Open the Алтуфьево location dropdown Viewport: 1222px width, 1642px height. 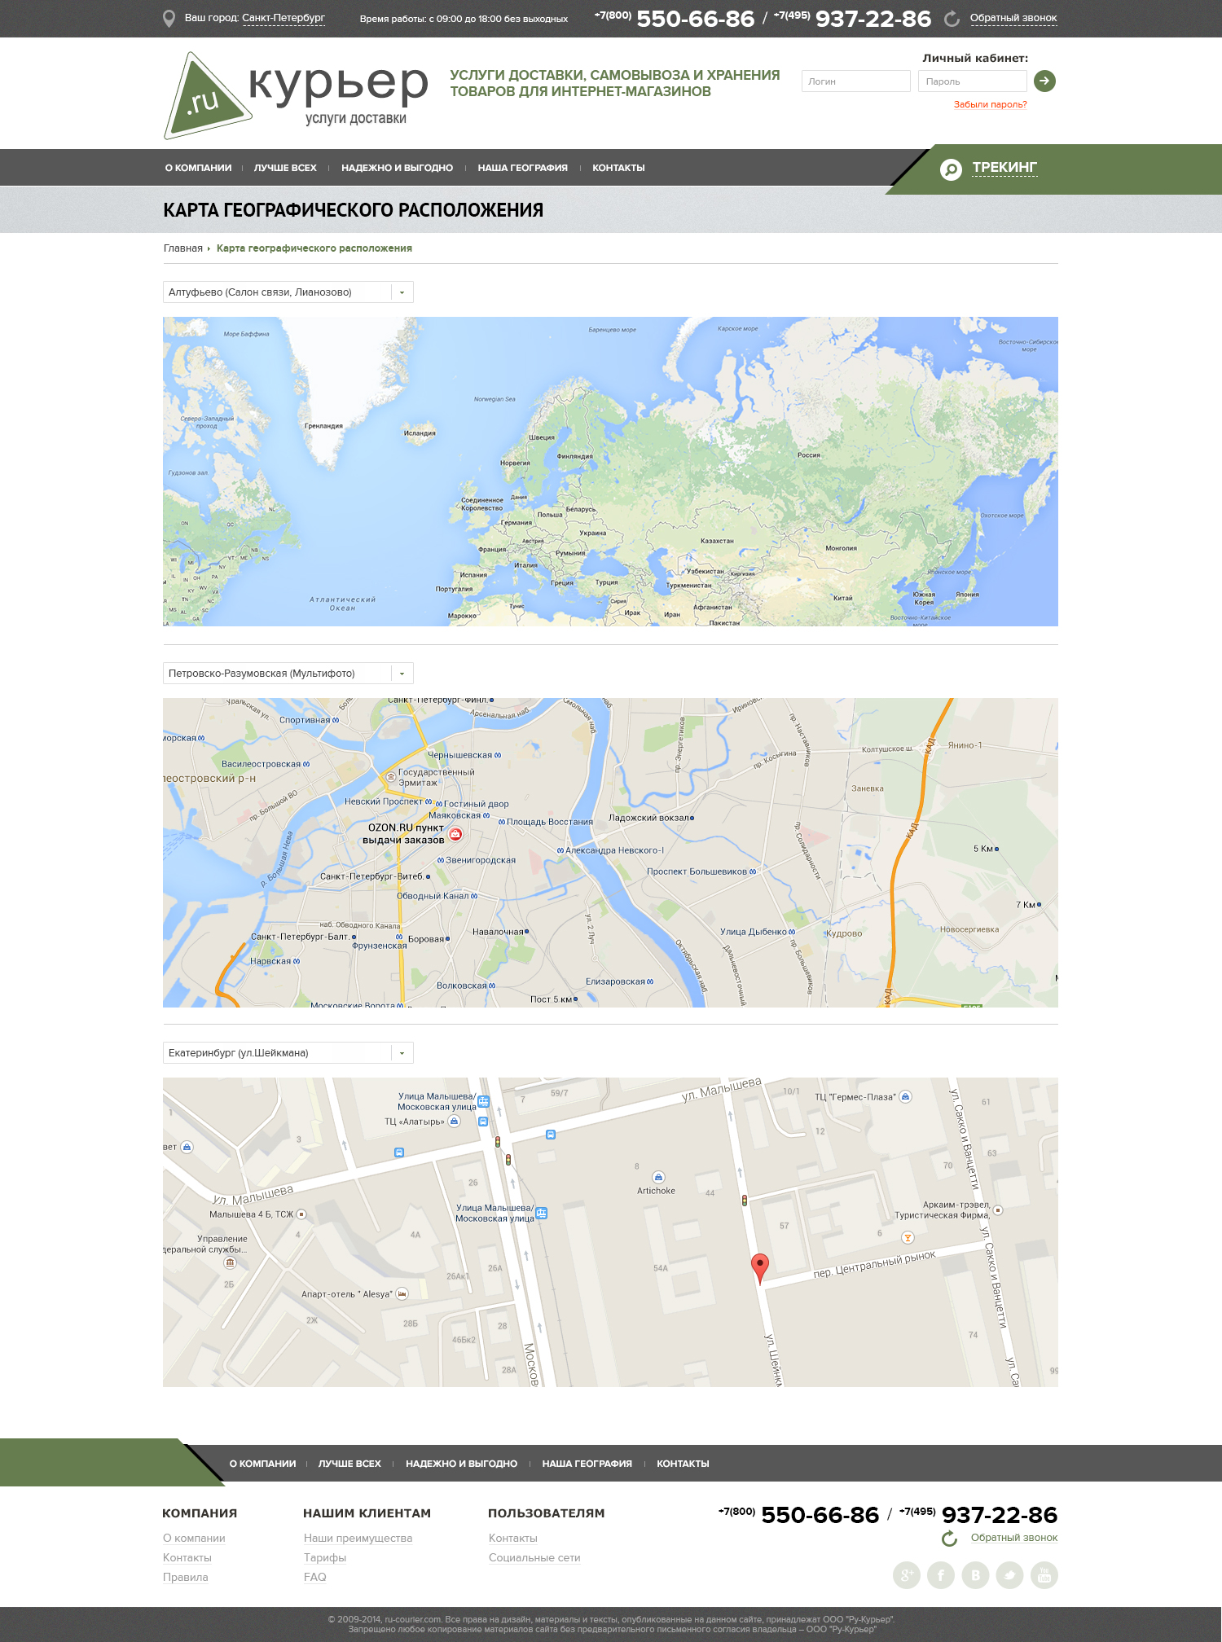pos(288,292)
